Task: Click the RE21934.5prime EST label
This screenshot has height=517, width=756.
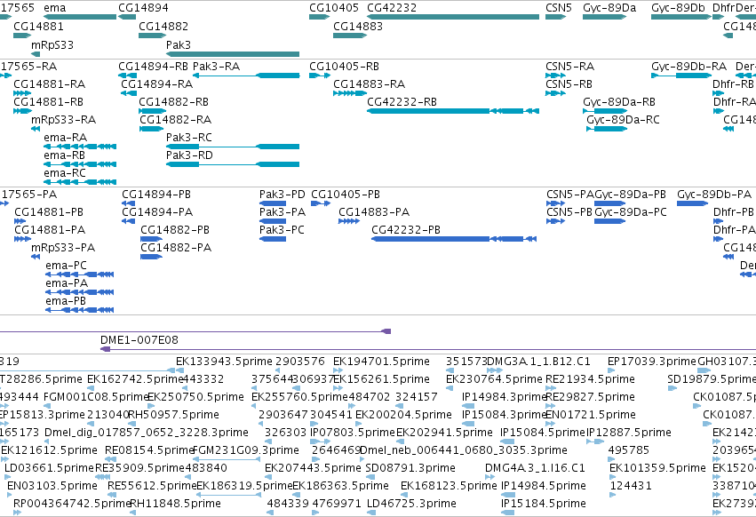Action: [590, 379]
